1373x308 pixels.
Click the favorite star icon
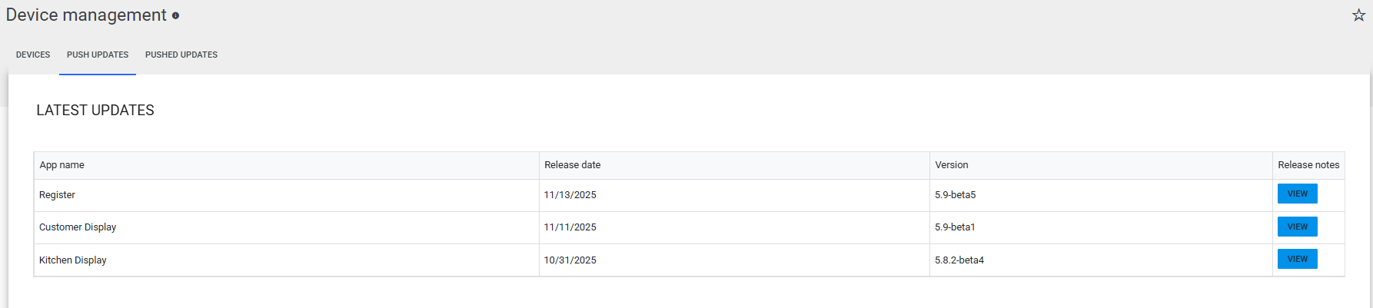tap(1358, 15)
